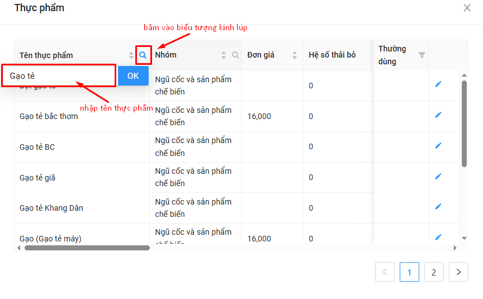Edit the Gạo tẻ giã entry
Image resolution: width=483 pixels, height=299 pixels.
pyautogui.click(x=438, y=176)
